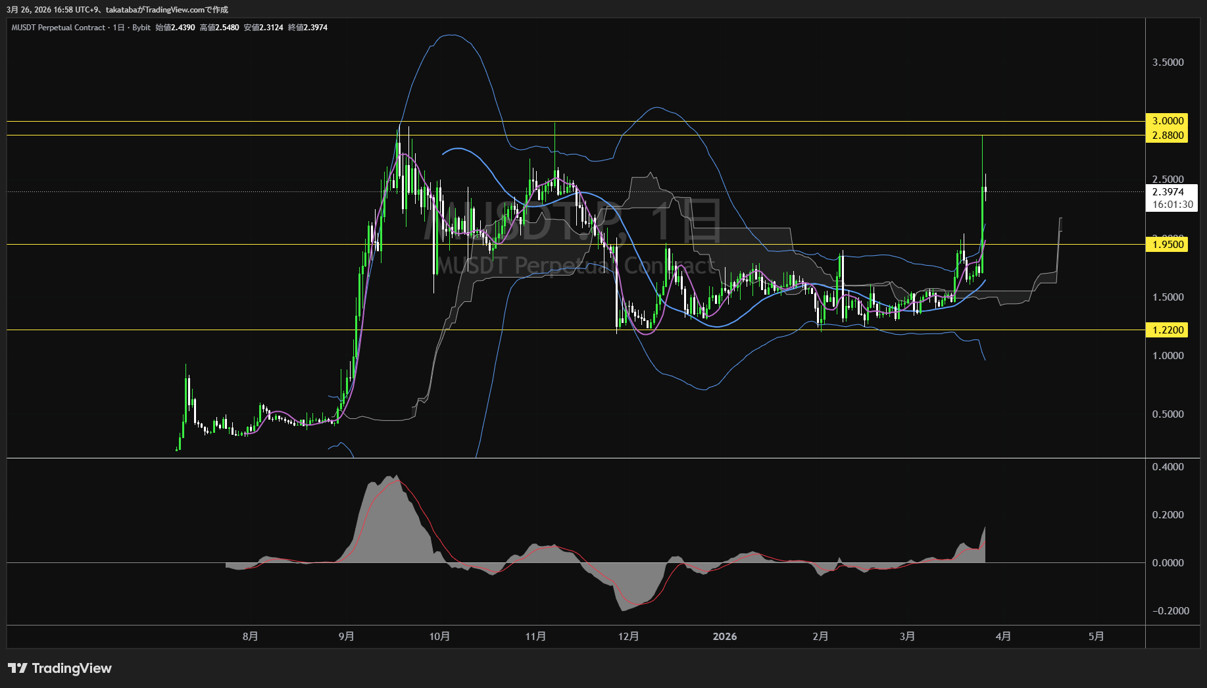Click the yellow 3.0000 price label
Viewport: 1207px width, 688px height.
[x=1168, y=121]
